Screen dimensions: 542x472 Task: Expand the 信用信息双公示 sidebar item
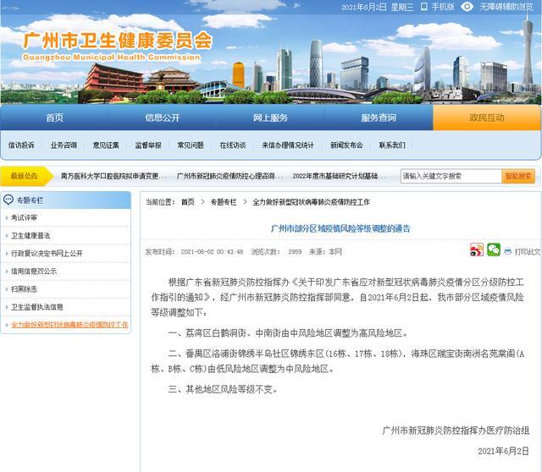(x=34, y=271)
